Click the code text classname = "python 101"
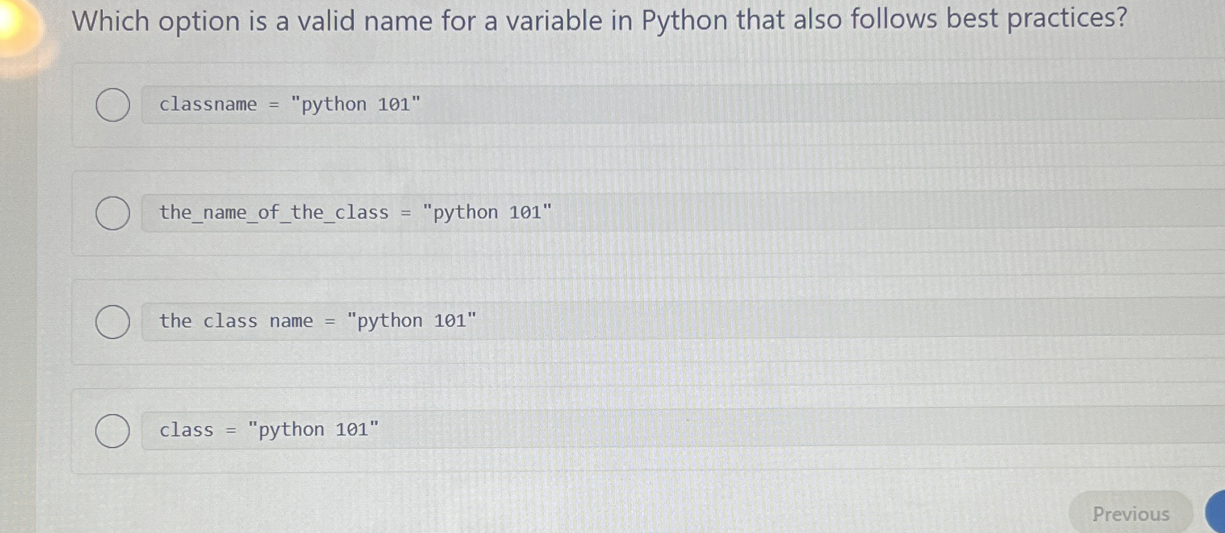Screen dimensions: 1225x533 click(290, 104)
